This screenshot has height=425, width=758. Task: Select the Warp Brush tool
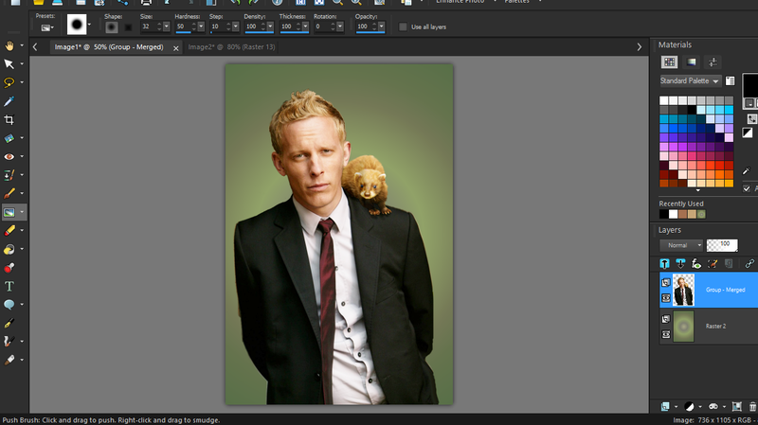coord(9,342)
